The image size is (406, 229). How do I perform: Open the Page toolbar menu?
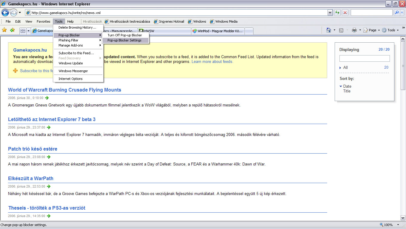click(371, 30)
